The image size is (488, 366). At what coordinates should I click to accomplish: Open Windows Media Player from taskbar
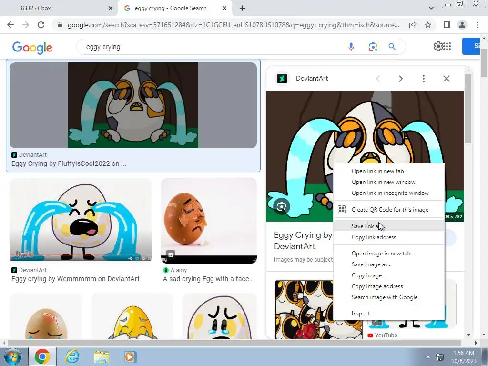pyautogui.click(x=130, y=356)
